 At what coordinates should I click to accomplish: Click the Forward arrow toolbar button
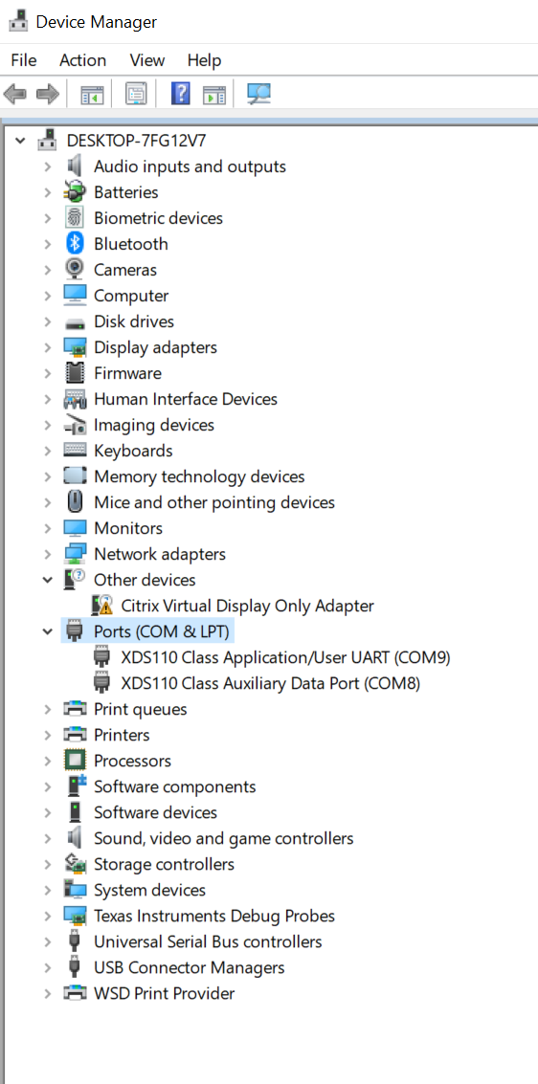pos(48,94)
